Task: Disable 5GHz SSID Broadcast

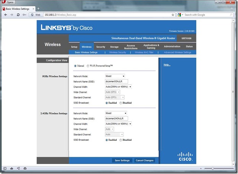Action: tap(121, 103)
